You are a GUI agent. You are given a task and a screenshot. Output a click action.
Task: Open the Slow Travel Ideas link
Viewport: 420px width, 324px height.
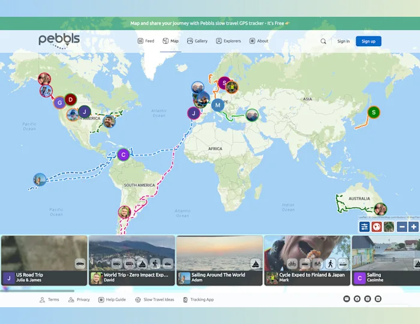coord(155,299)
